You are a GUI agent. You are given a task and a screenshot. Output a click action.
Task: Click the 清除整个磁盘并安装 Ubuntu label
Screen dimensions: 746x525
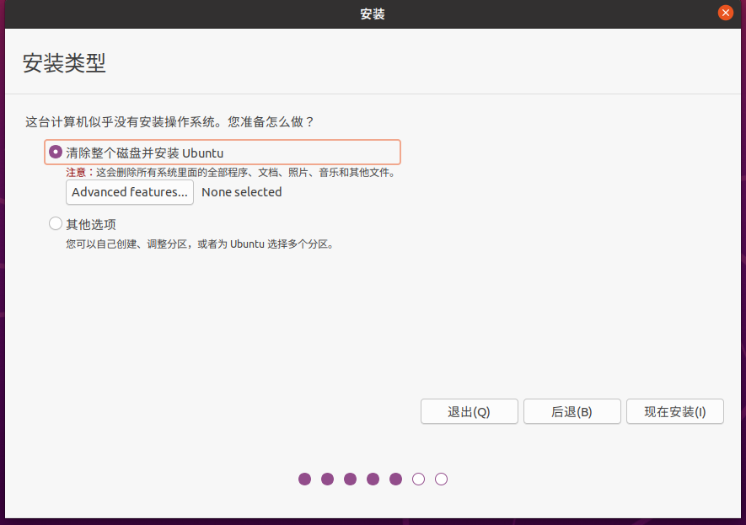click(145, 153)
